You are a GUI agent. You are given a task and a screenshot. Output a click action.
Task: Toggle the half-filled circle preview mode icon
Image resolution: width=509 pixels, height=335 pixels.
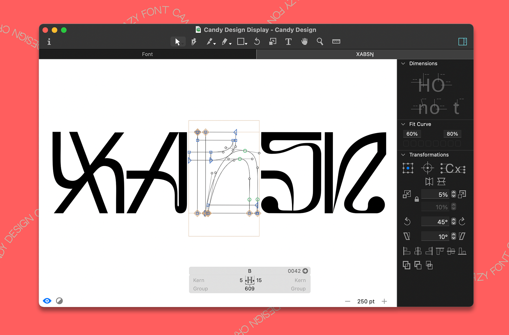tap(59, 301)
